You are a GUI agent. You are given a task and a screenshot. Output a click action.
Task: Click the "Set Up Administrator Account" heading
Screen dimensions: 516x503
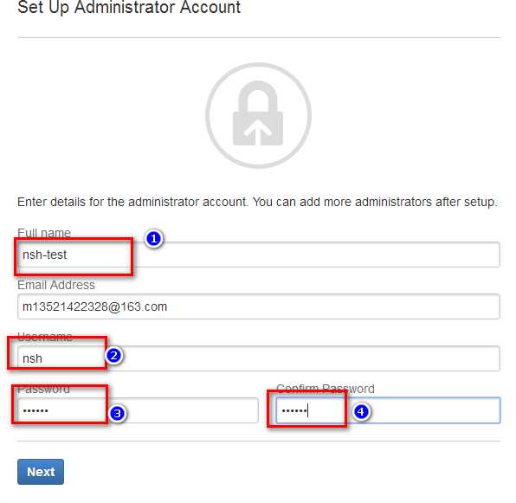[x=129, y=7]
